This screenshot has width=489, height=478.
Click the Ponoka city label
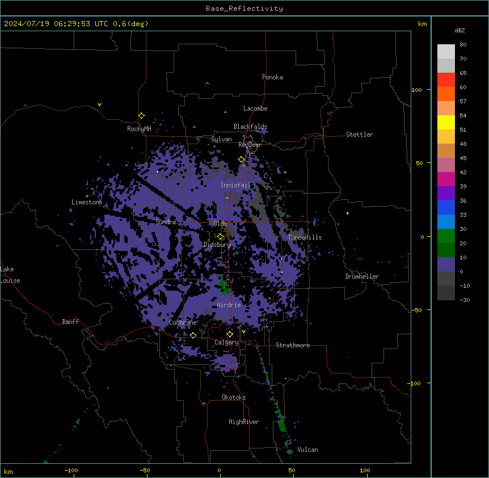tap(272, 77)
